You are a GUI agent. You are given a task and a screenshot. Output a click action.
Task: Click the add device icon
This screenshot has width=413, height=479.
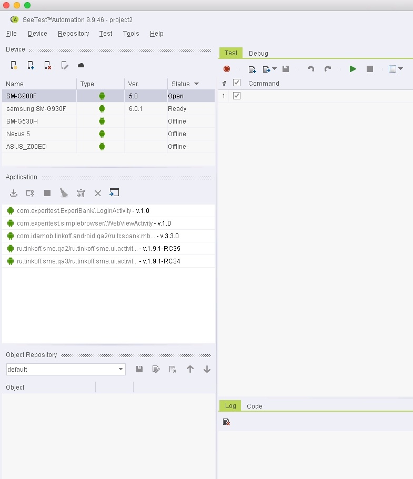coord(31,65)
